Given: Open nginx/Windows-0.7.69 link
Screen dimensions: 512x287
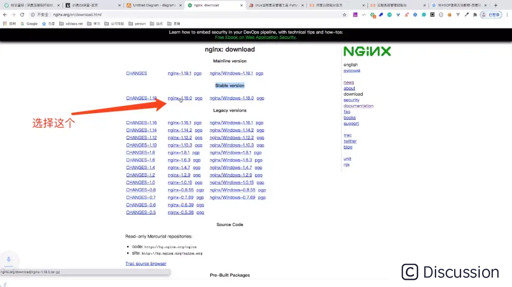Looking at the screenshot, I should (x=232, y=198).
